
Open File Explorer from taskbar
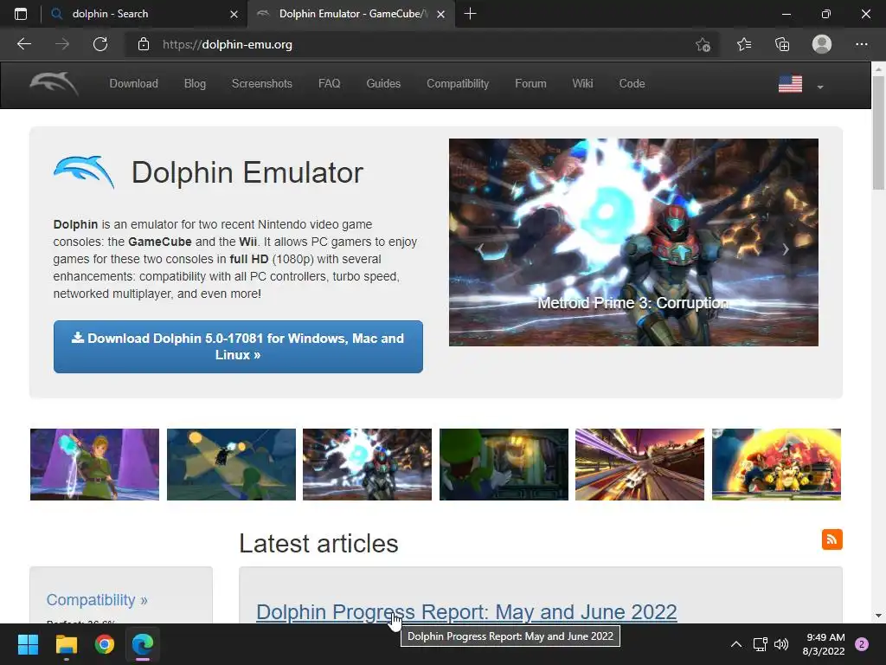pyautogui.click(x=66, y=644)
